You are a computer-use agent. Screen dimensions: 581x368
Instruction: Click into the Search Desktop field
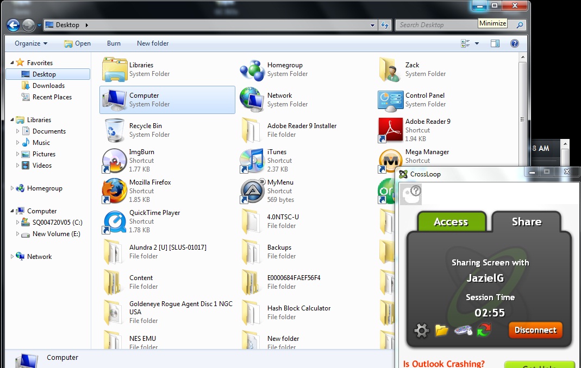click(437, 25)
